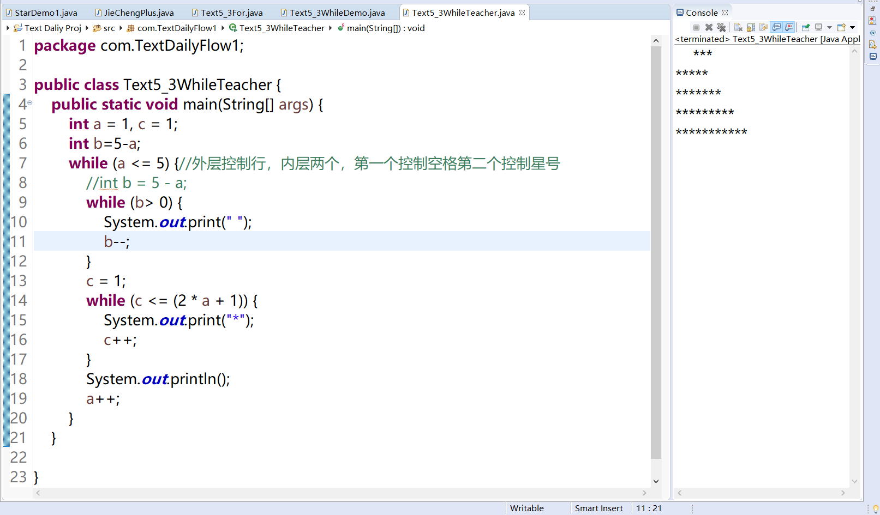Toggle Scroll Lock in Console
The height and width of the screenshot is (515, 880).
[751, 27]
